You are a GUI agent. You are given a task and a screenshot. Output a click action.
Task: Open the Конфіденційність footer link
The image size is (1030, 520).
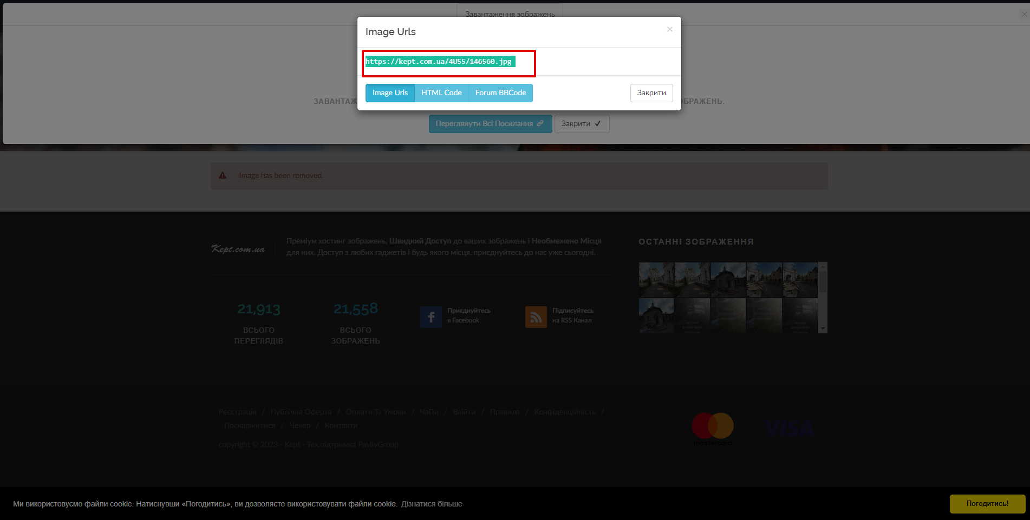tap(565, 412)
